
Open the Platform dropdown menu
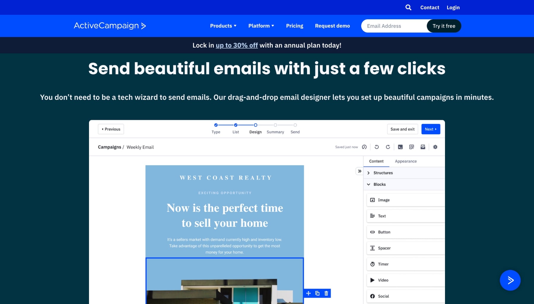[x=261, y=26]
